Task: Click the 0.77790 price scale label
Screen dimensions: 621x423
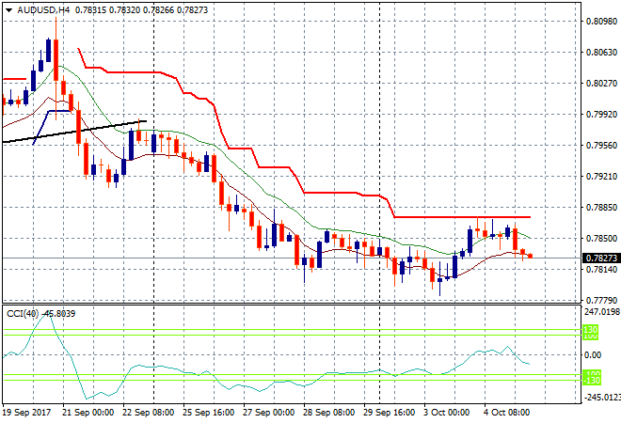Action: click(x=601, y=301)
